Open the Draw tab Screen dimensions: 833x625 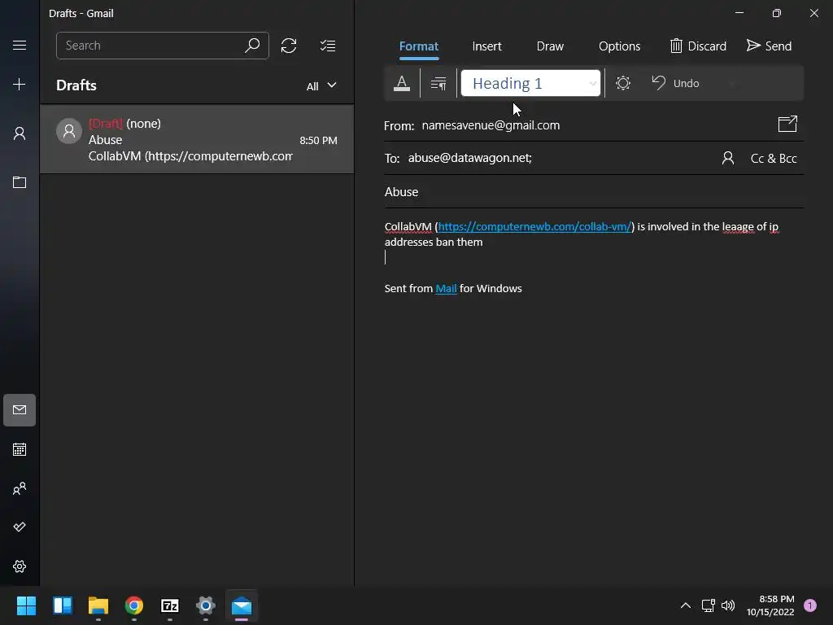(550, 46)
